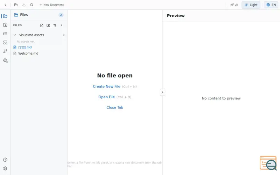Click the new file icon in FILES header
Screen dimensions: 280x175
coord(42,25)
